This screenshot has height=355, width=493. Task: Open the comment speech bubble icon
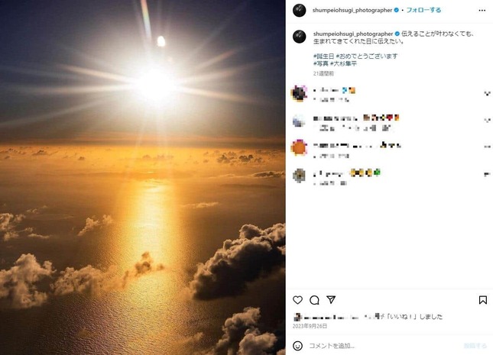(315, 300)
